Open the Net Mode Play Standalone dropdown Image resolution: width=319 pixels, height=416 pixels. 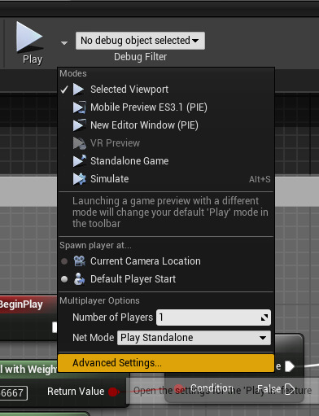(x=194, y=338)
